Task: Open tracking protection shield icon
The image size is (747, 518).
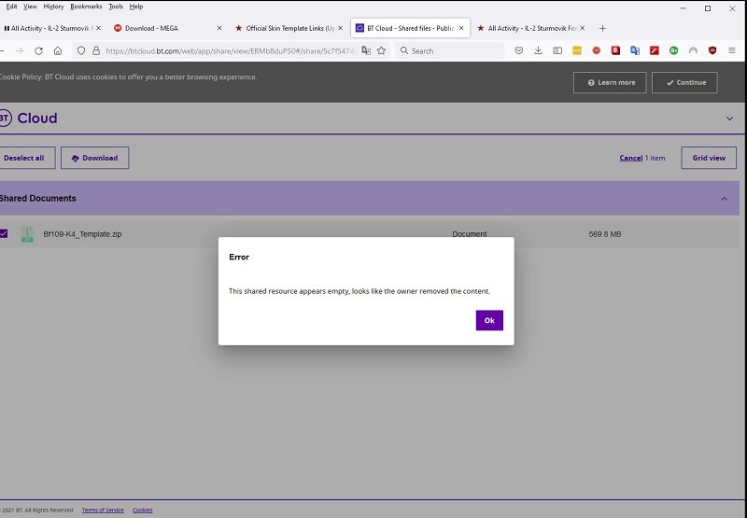Action: (81, 50)
